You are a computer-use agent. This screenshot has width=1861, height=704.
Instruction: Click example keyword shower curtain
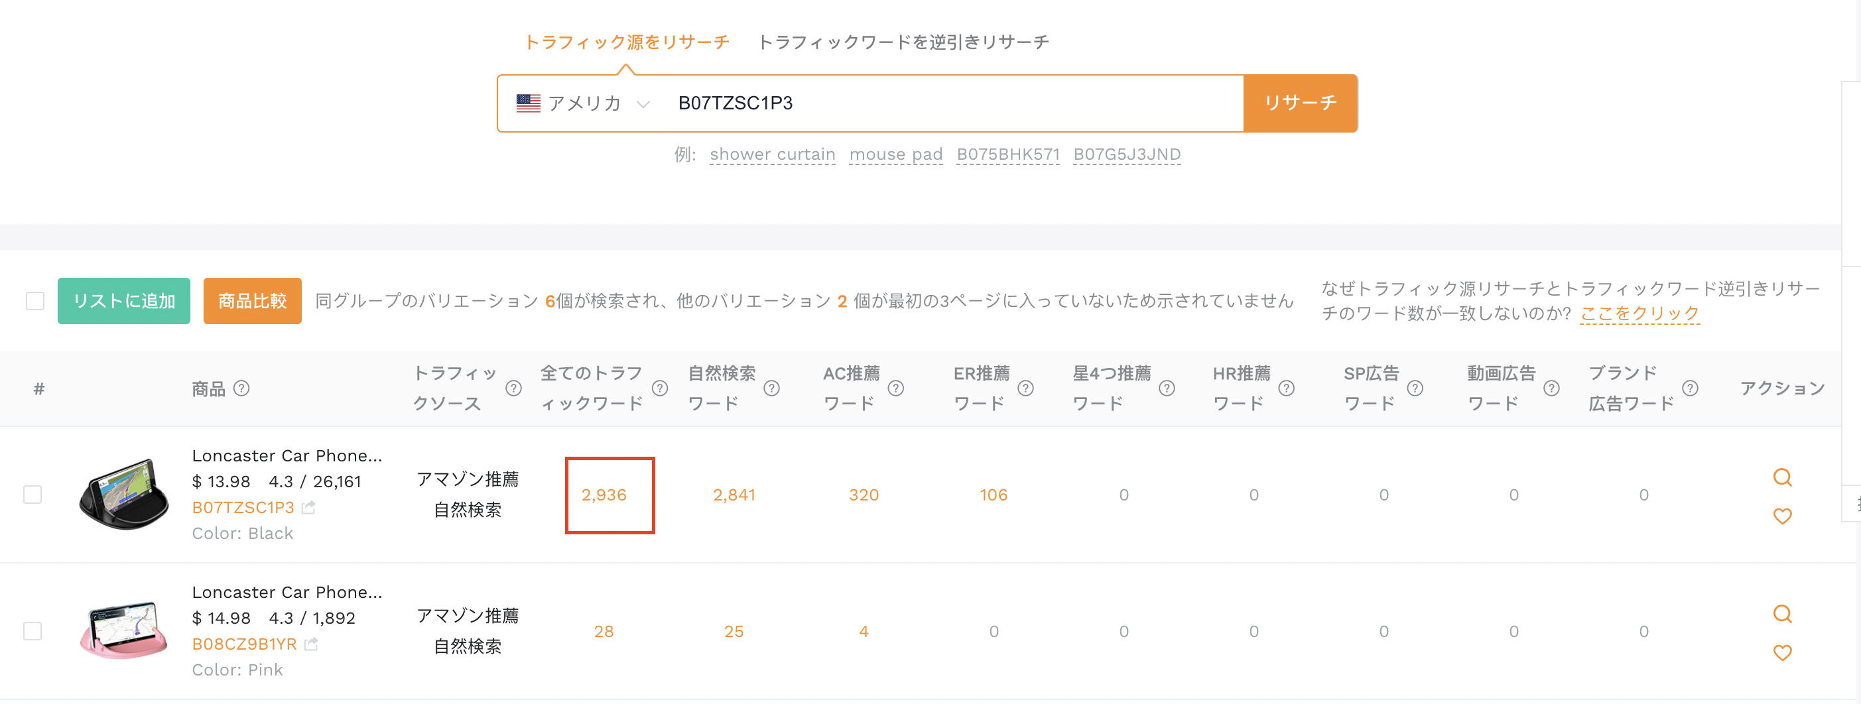[772, 154]
